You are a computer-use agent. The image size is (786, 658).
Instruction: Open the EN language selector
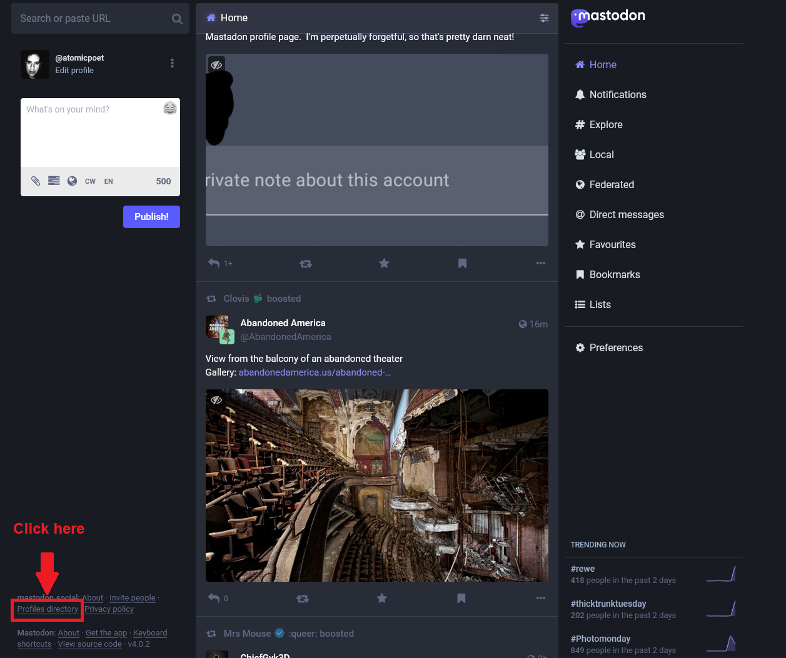pos(109,181)
